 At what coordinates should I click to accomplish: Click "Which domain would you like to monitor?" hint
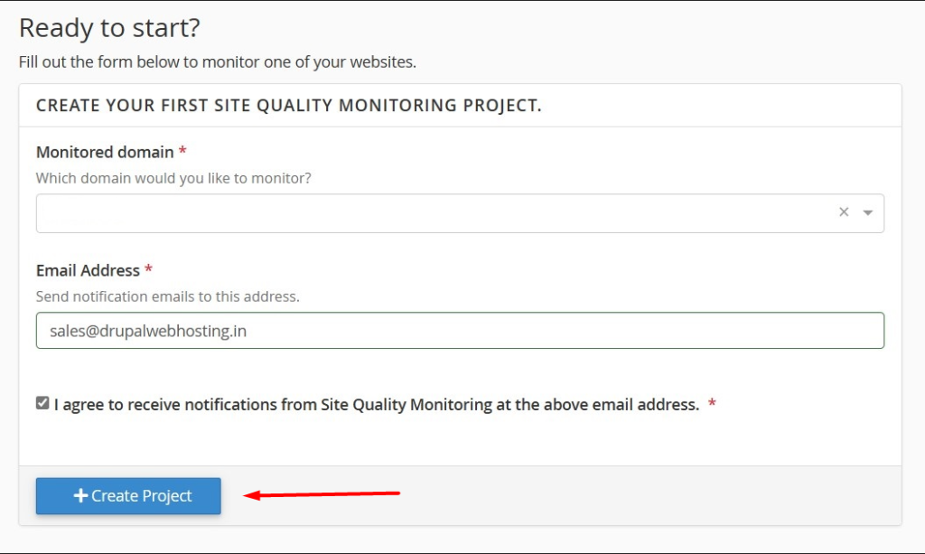(x=173, y=178)
